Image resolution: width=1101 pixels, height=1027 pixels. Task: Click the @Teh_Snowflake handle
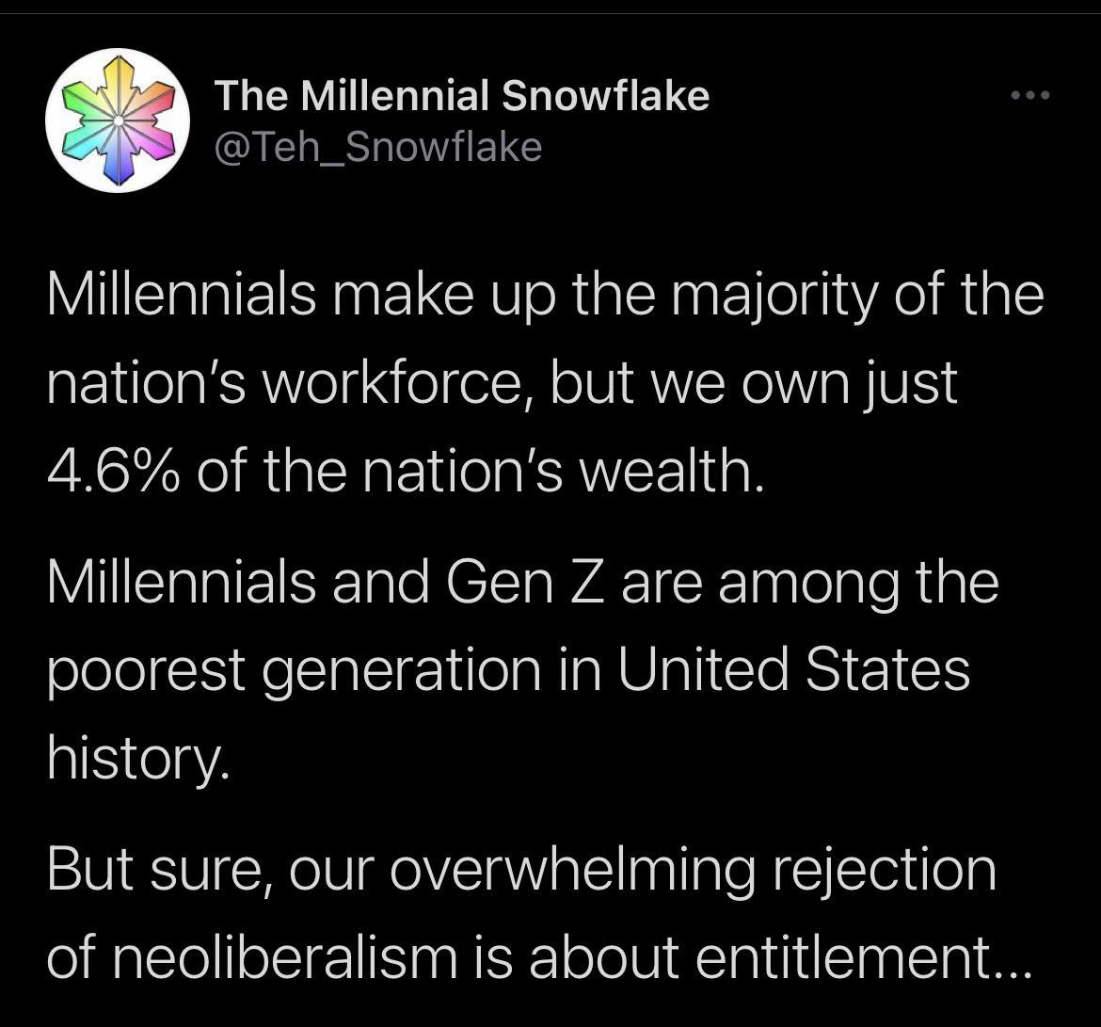(378, 146)
